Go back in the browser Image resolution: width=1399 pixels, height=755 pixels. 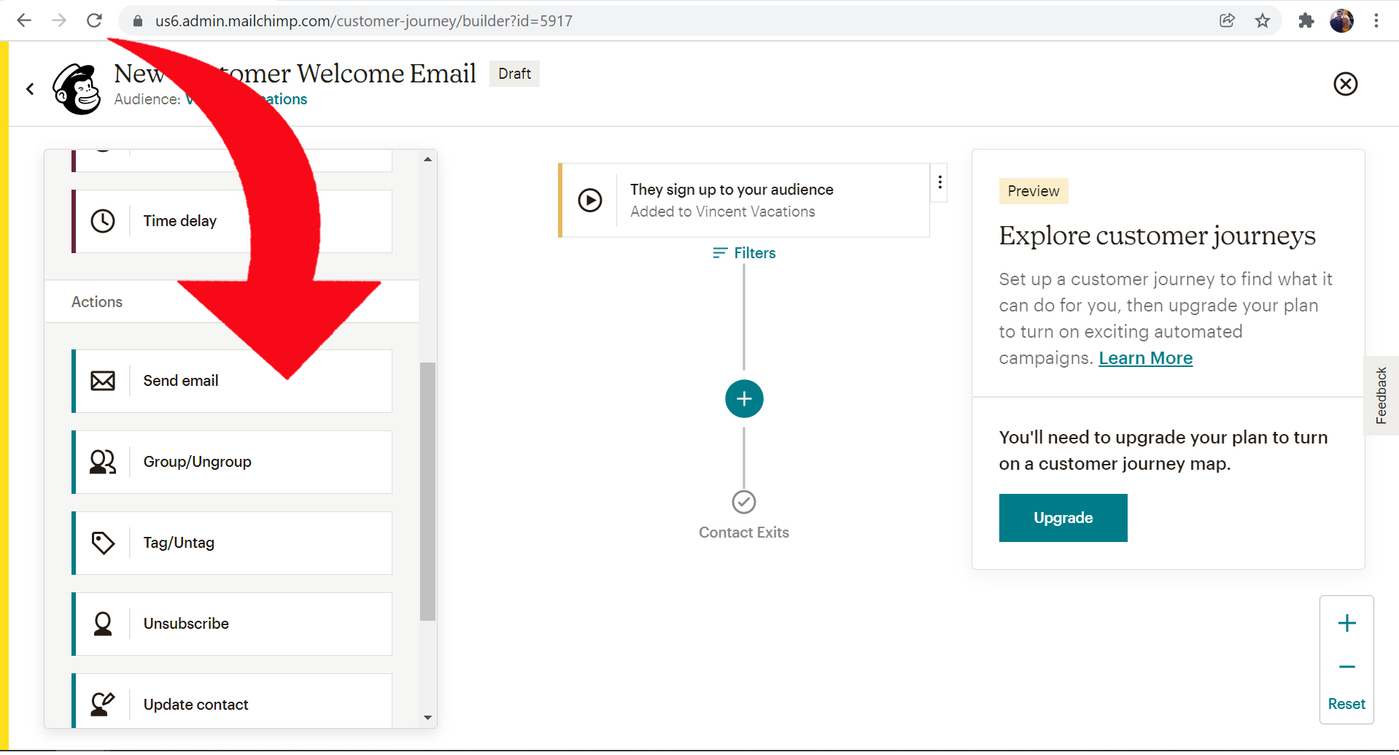[24, 20]
